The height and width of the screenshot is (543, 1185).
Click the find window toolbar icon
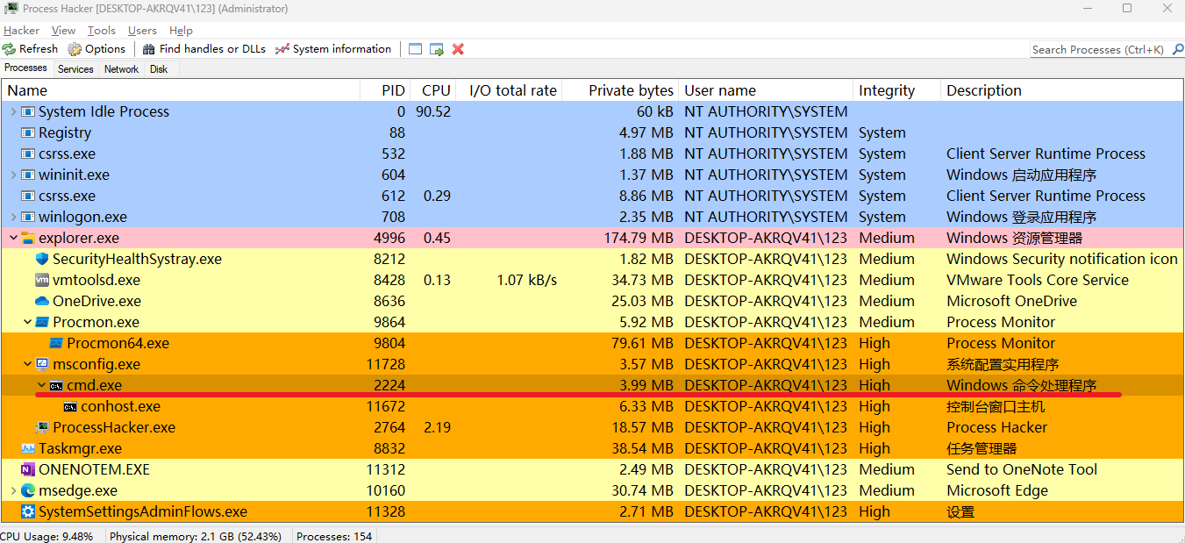(x=416, y=49)
